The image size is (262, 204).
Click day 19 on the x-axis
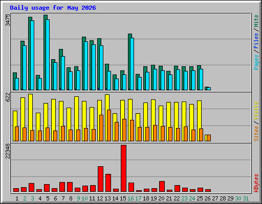tap(154, 198)
